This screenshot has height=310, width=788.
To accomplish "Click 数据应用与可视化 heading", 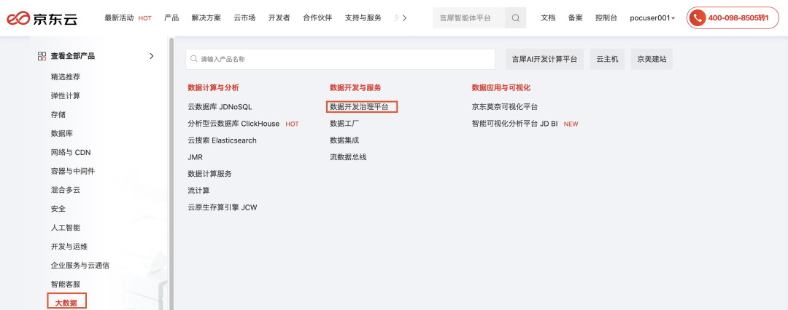I will pos(501,88).
